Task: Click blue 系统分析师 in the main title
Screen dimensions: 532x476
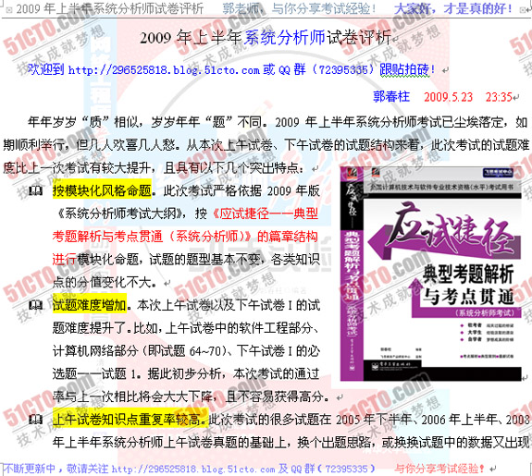Action: 284,37
